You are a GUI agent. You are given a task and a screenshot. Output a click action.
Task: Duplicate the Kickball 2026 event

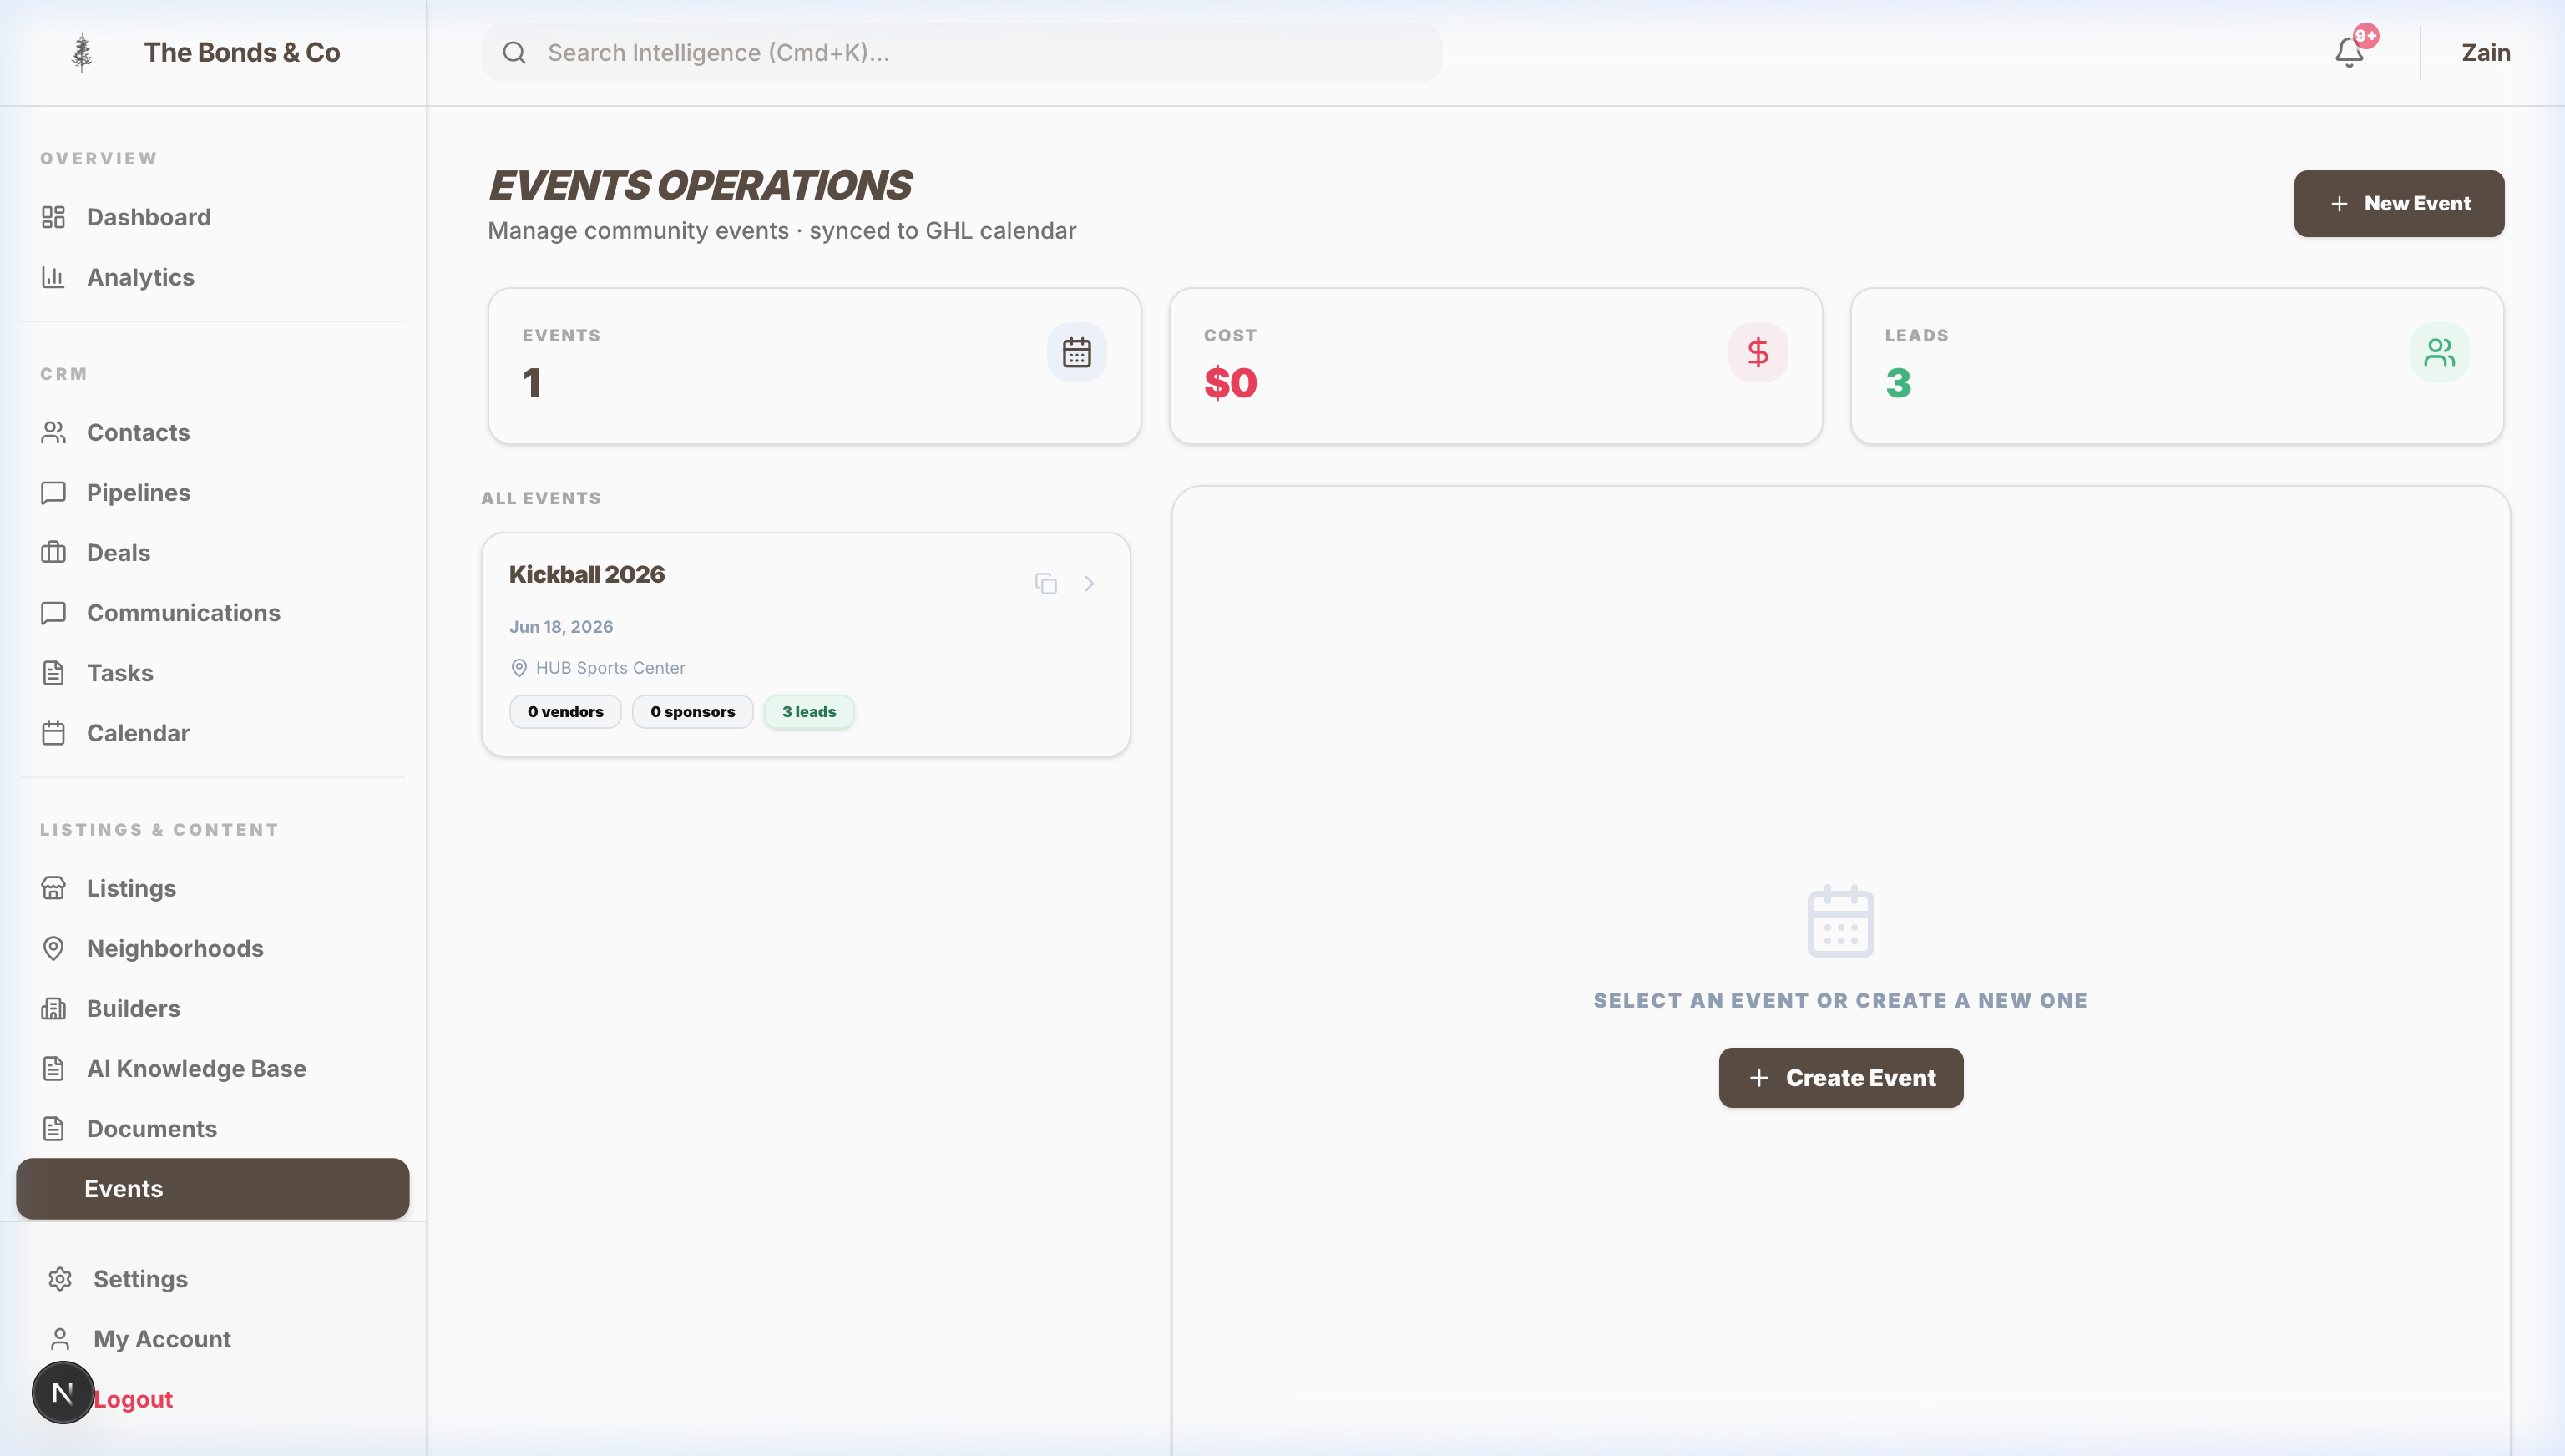(x=1046, y=583)
